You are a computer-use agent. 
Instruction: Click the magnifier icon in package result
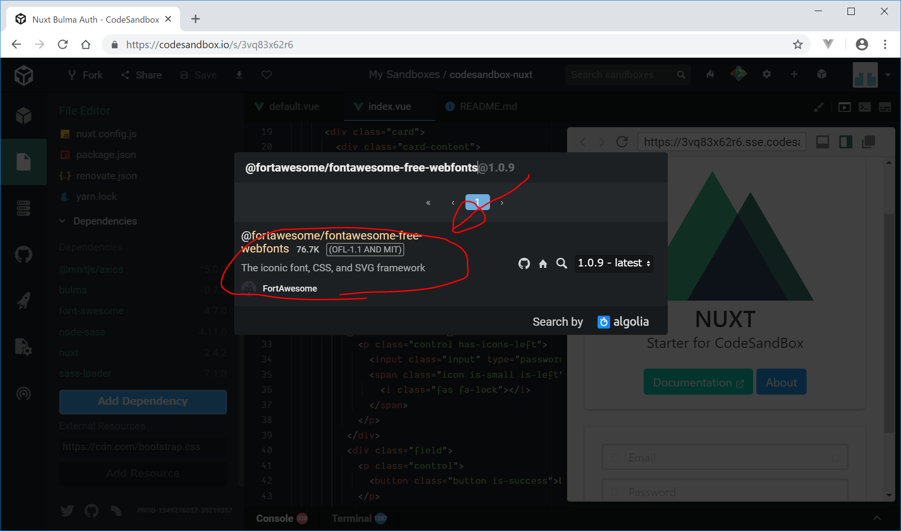coord(561,263)
